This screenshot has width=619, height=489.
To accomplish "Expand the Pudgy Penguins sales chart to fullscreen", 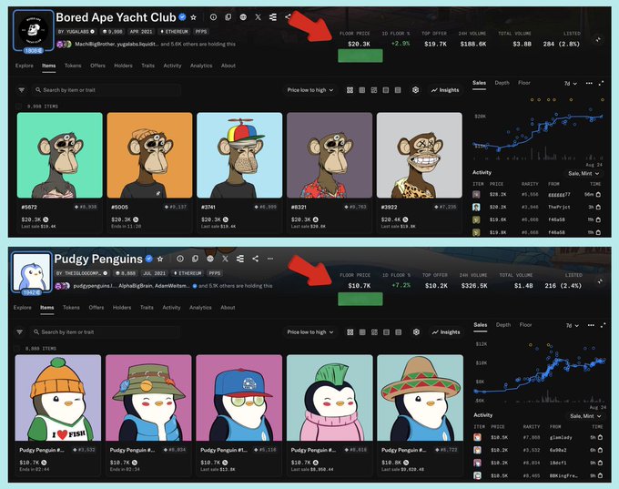I will pyautogui.click(x=603, y=325).
